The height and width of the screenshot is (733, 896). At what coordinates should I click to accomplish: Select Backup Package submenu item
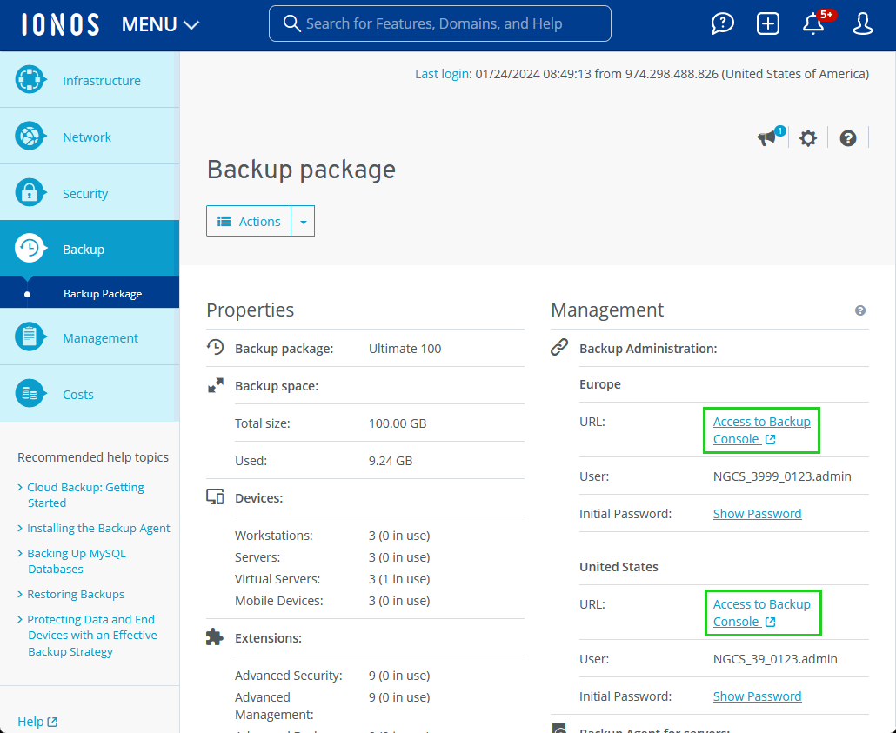pyautogui.click(x=103, y=294)
